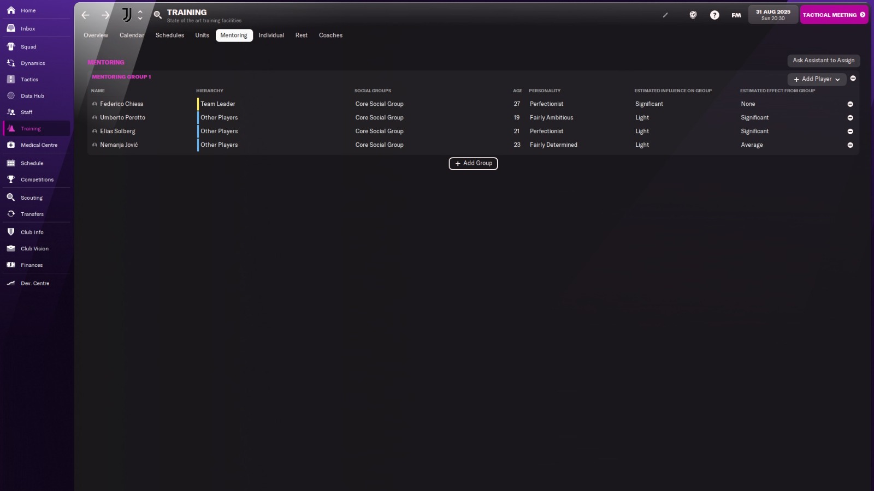Click Add Group below the mentoring list

pos(473,163)
